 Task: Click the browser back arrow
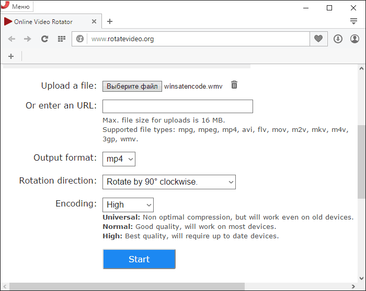[12, 39]
